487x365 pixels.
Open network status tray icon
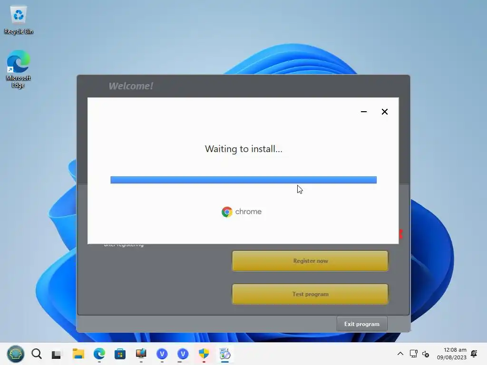coord(413,354)
